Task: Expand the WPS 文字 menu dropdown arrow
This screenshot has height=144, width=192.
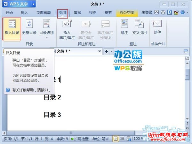Action: point(34,4)
